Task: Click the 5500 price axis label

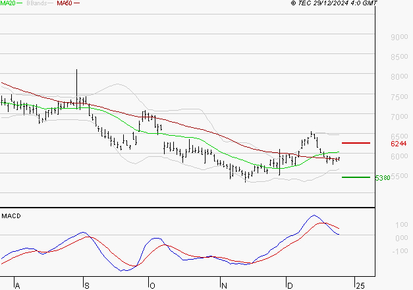Action: point(399,177)
